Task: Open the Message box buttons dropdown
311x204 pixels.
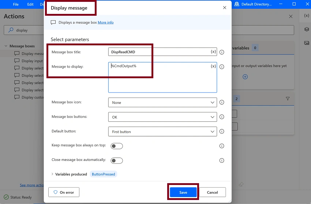Action: 162,117
